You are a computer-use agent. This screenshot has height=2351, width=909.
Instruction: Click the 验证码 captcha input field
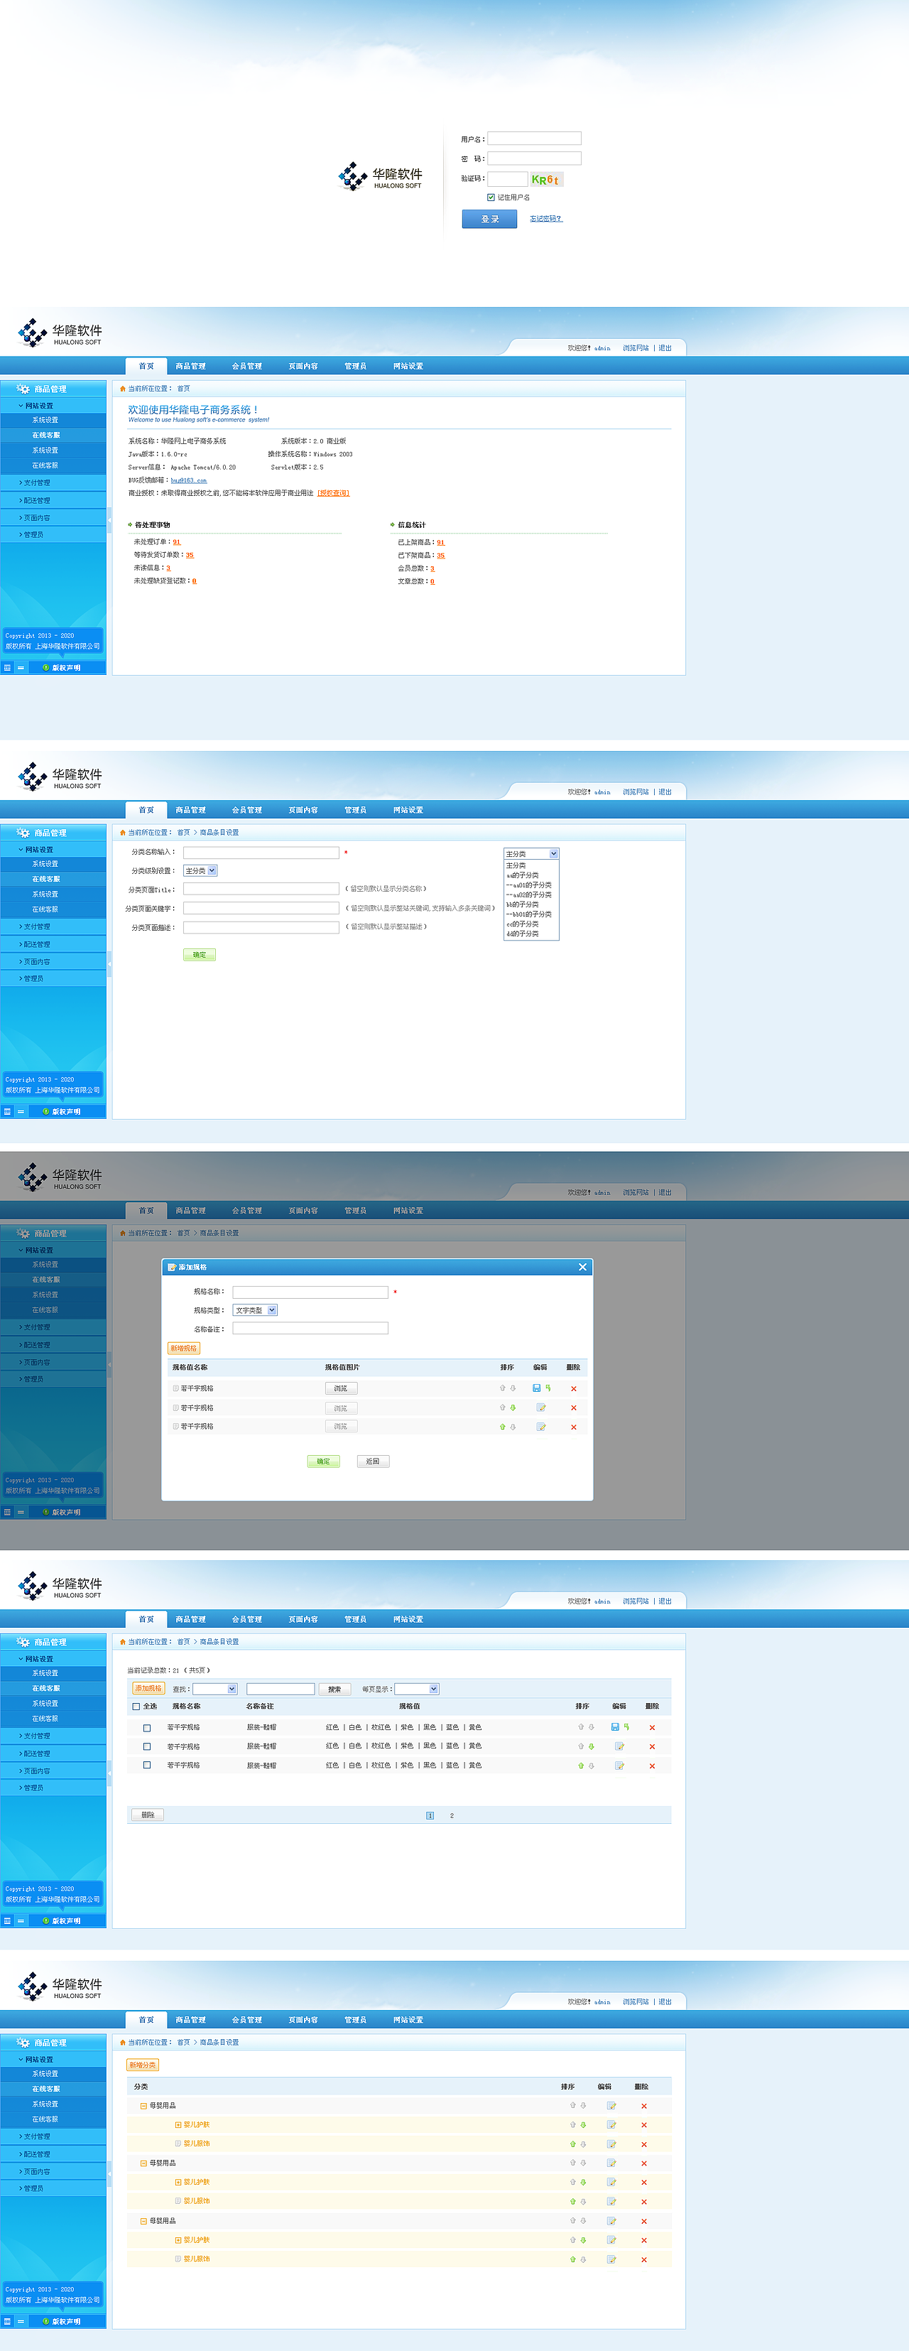coord(508,179)
